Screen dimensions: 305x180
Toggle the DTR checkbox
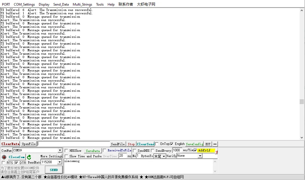point(16,163)
